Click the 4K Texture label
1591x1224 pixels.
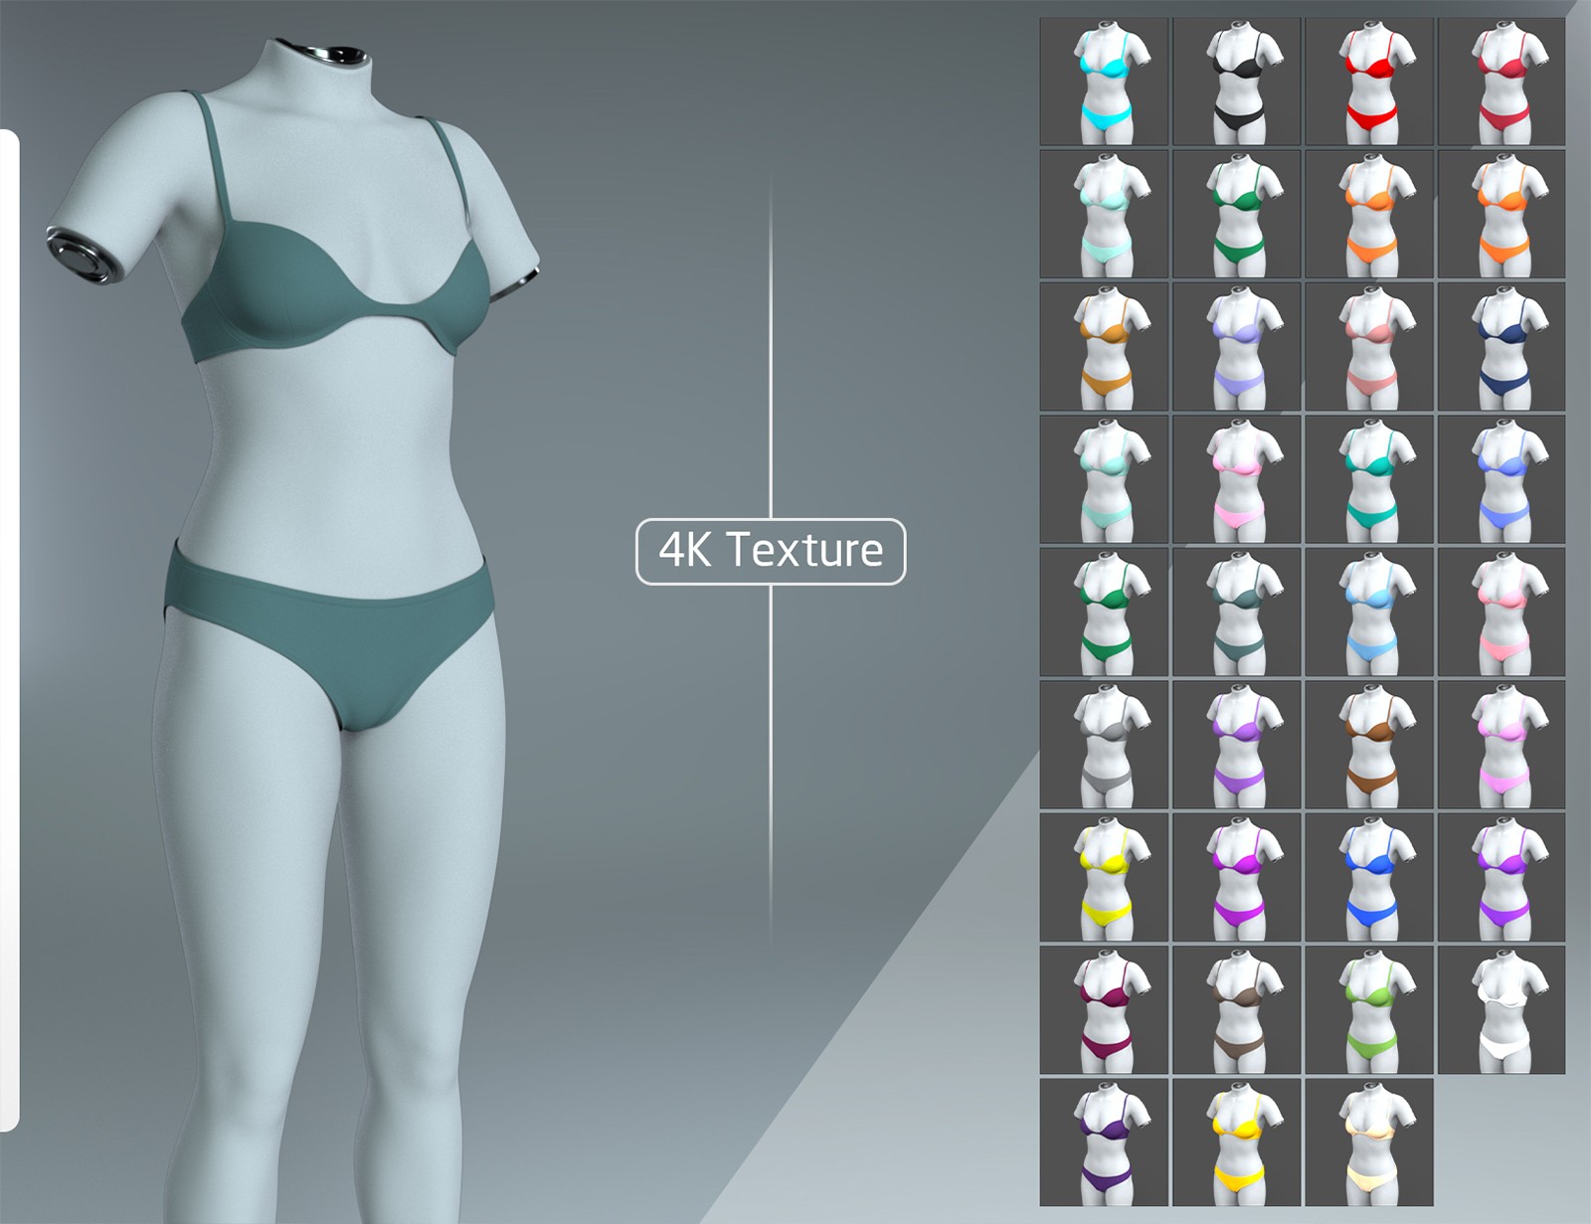tap(771, 551)
